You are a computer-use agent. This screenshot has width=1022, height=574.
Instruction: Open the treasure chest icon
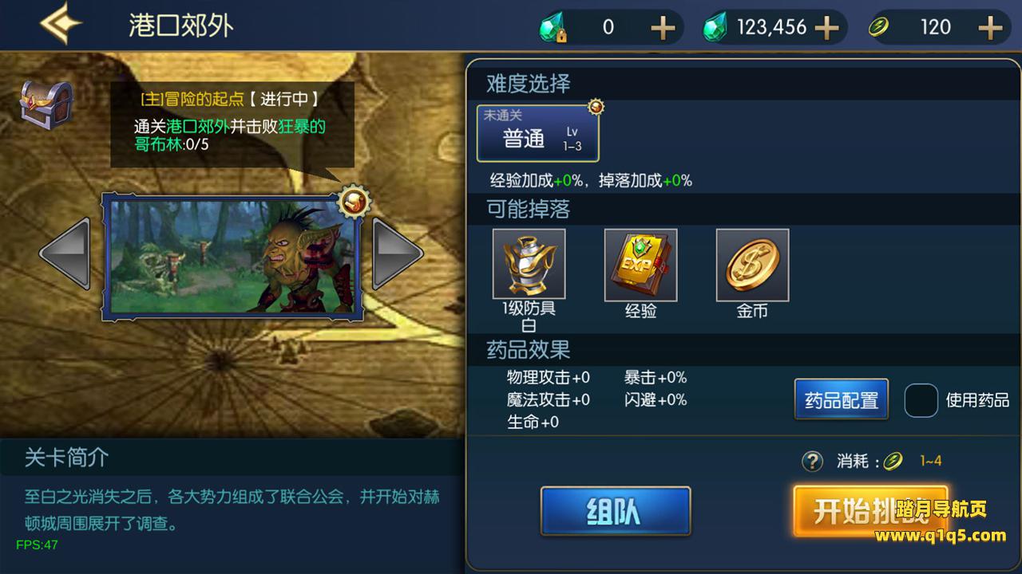46,104
